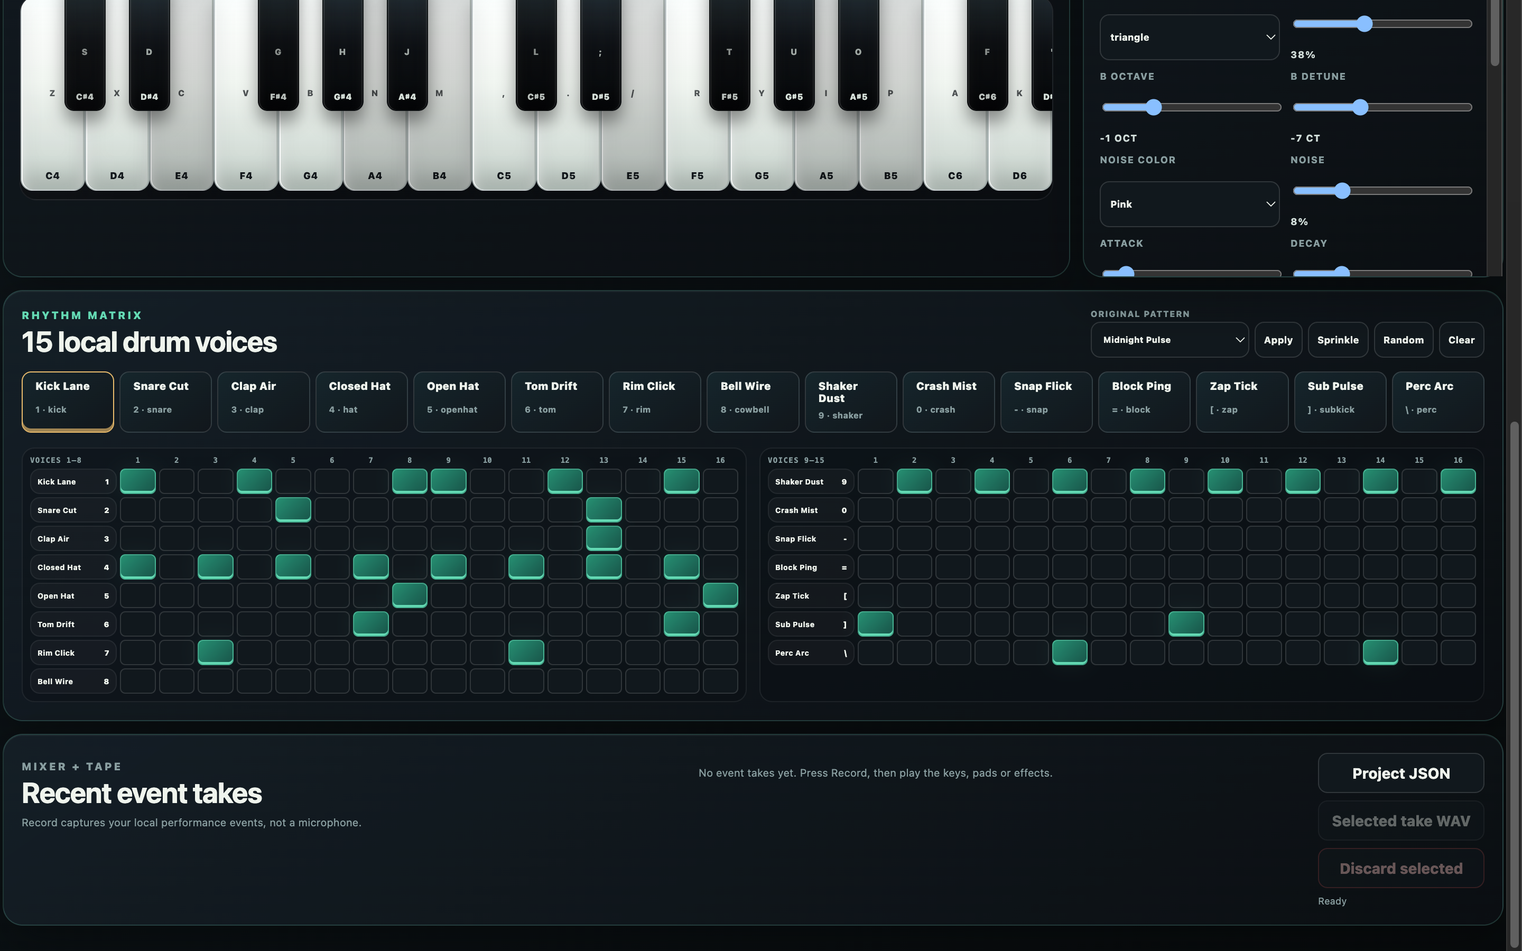Trigger the Sub Pulse subkick card

1340,402
